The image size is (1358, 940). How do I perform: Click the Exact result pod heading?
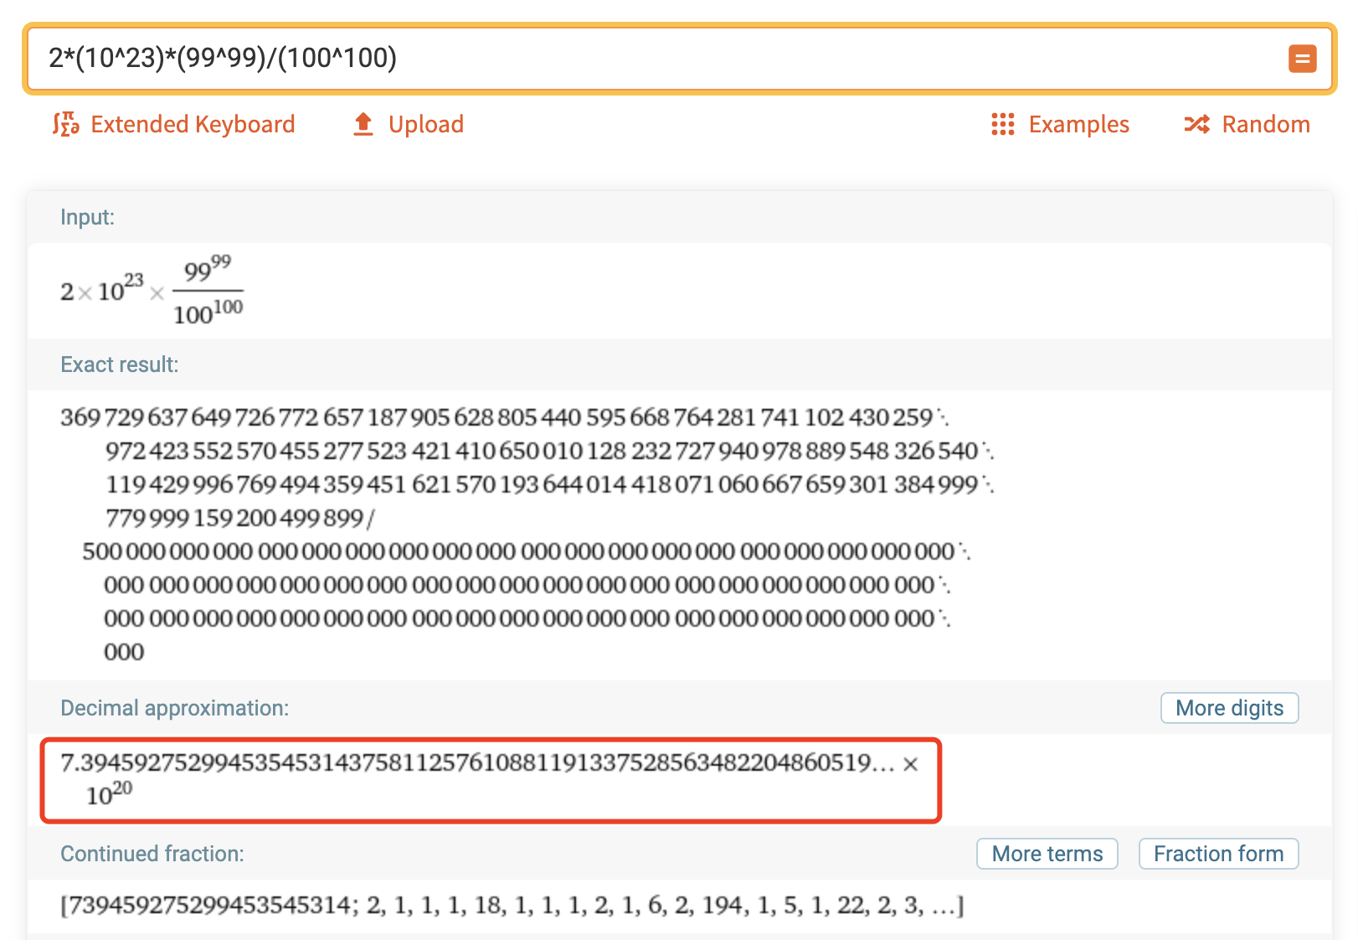point(119,364)
